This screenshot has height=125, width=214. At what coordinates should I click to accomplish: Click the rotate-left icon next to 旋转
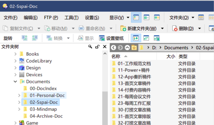tap(25, 38)
